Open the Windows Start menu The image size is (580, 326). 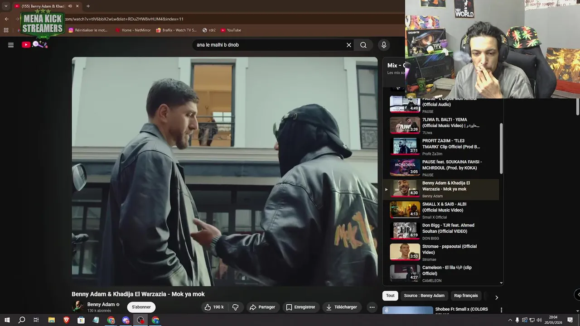(x=7, y=320)
